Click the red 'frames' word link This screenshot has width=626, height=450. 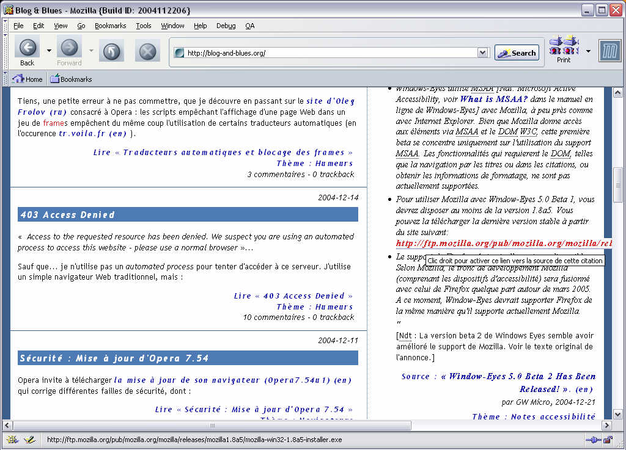point(56,123)
